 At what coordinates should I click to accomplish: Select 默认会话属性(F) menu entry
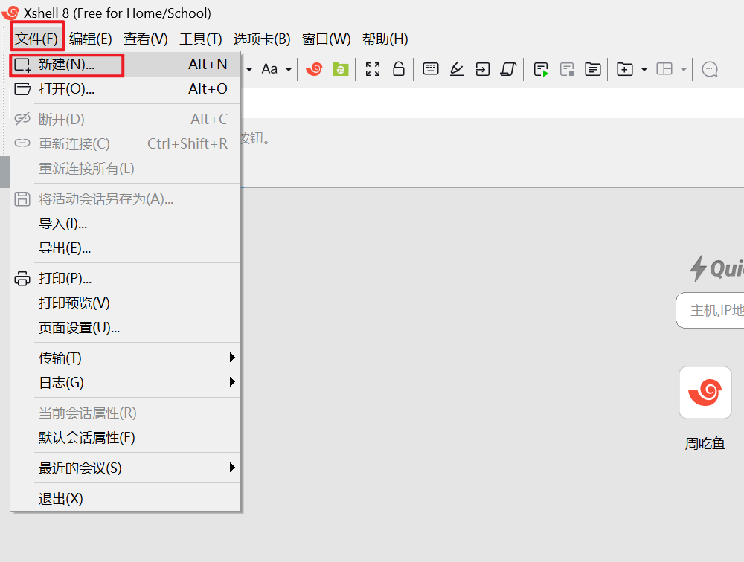coord(125,438)
